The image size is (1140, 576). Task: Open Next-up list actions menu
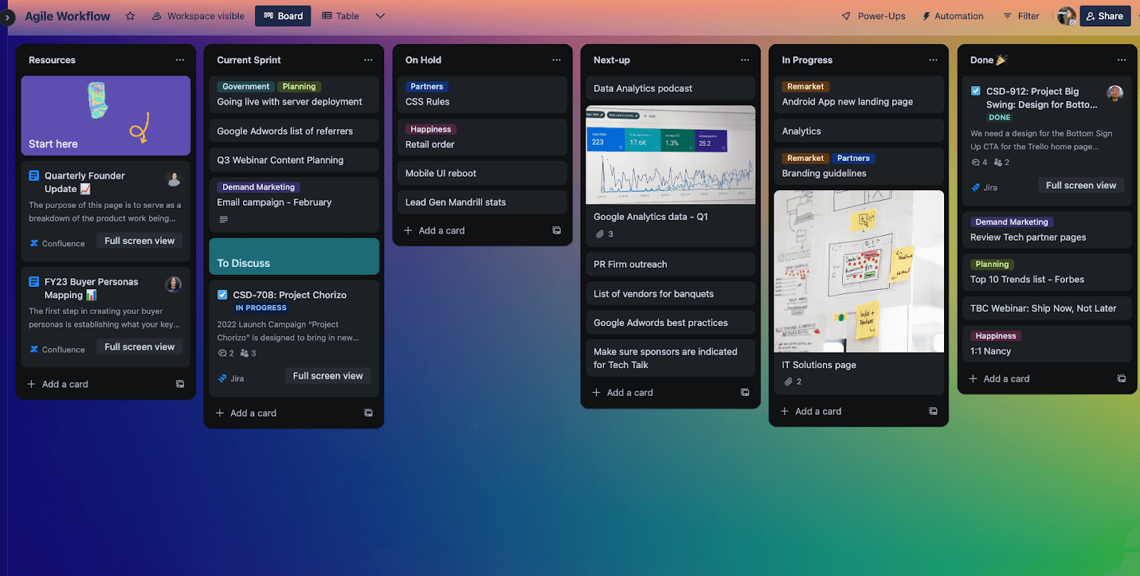point(745,60)
